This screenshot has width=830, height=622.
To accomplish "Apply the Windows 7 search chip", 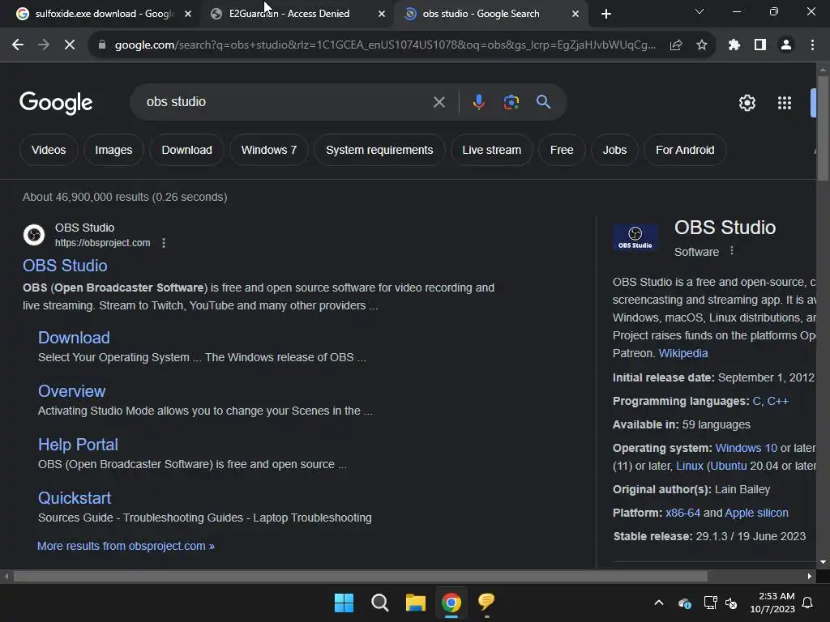I will (x=269, y=150).
